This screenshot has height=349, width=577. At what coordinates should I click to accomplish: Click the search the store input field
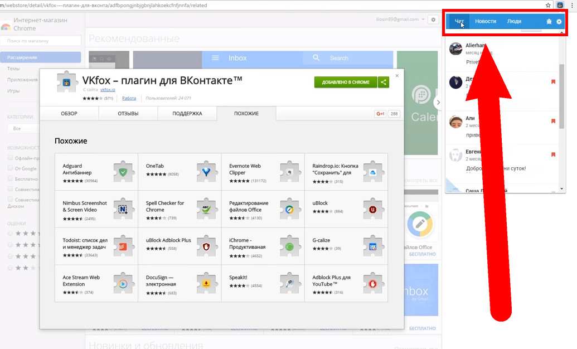(x=41, y=41)
